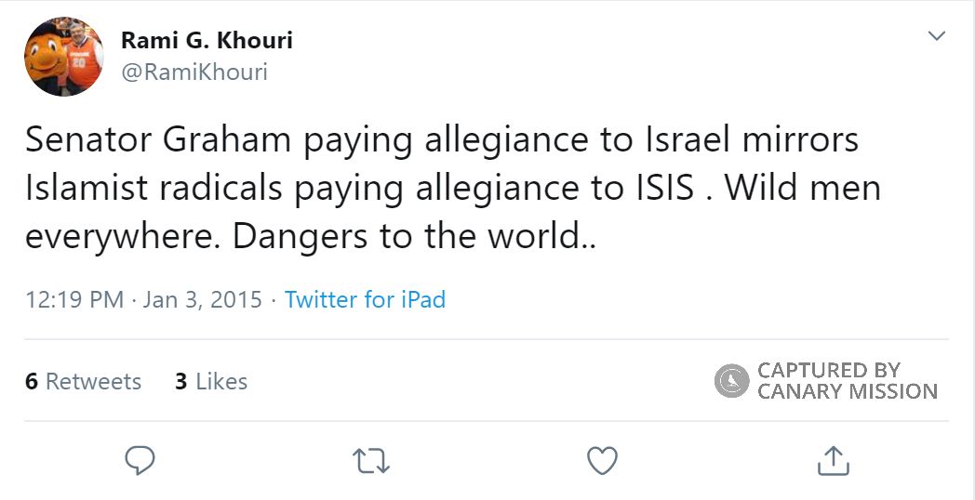This screenshot has width=975, height=500.
Task: Click the orange mascot in the avatar
Action: point(45,59)
